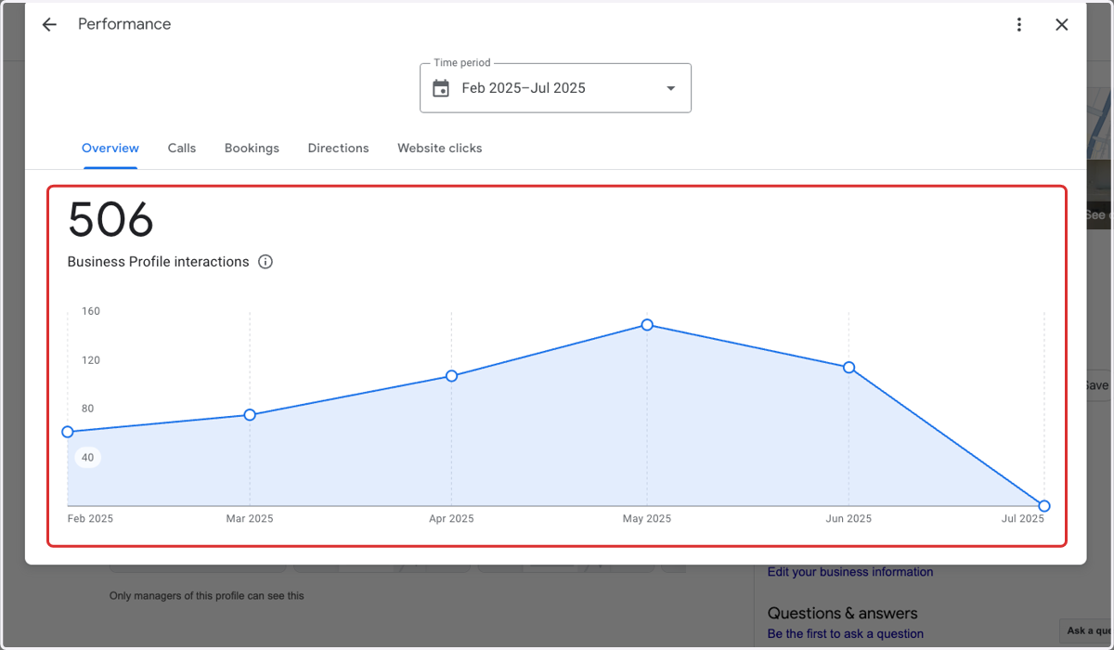Select the Feb 2025–Jul 2025 period text

(524, 88)
